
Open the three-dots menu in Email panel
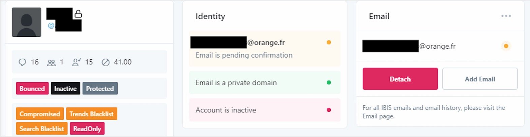[506, 16]
